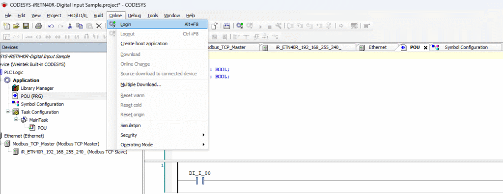Switch to the Ethernet tab
This screenshot has height=194, width=503.
377,48
